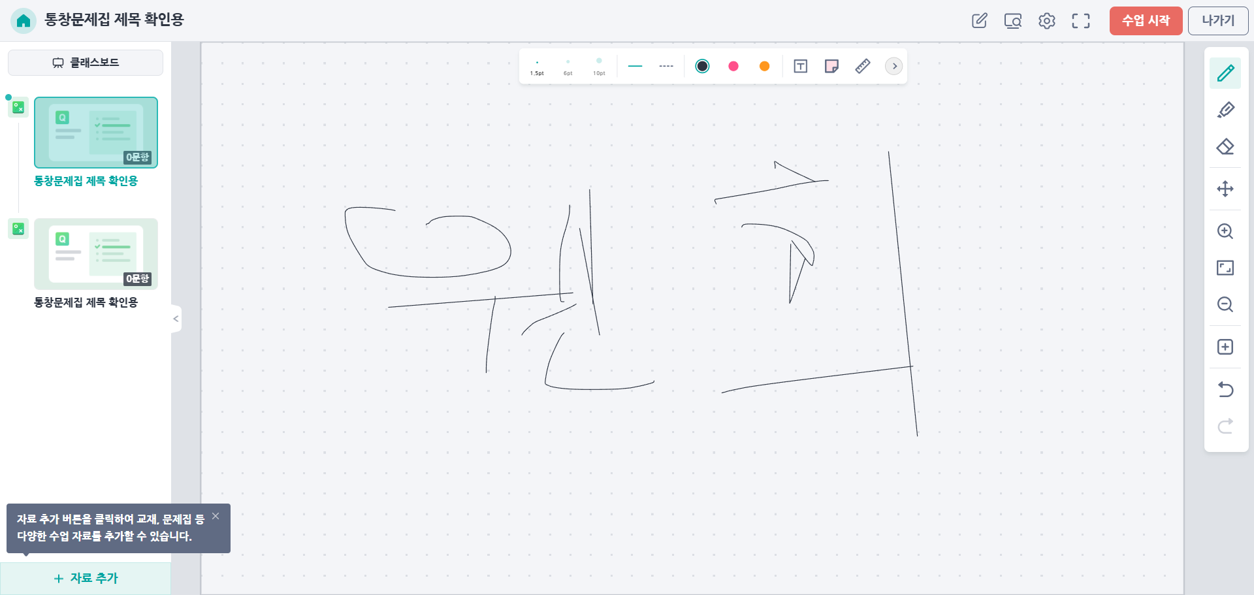
Task: Click the 수업 시작 button
Action: pos(1146,21)
